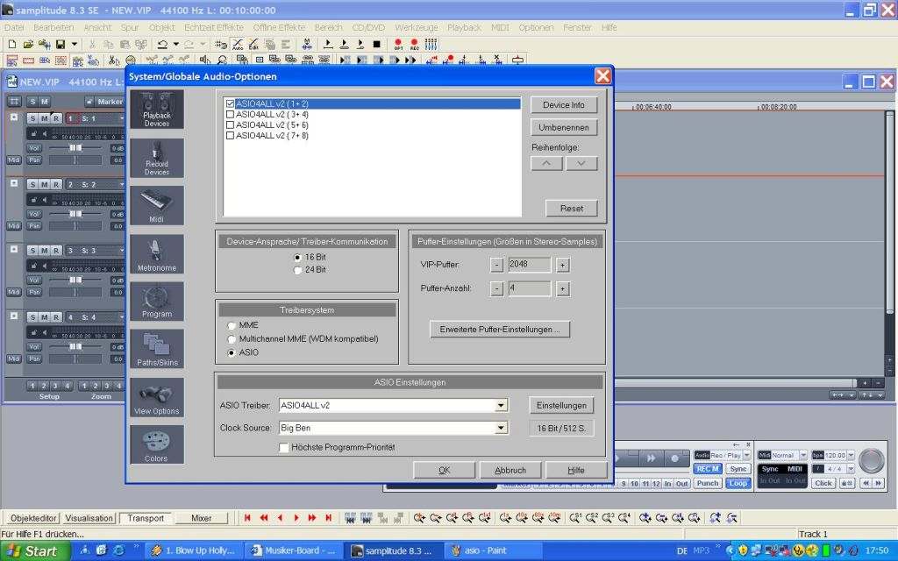The height and width of the screenshot is (561, 898).
Task: Uncheck ASIO4ALL v2 (1+ 2) device
Action: (x=231, y=103)
